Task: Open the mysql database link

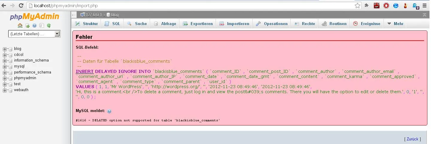Action: [x=19, y=66]
